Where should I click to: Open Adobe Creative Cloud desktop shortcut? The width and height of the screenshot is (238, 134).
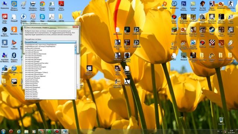click(5, 17)
